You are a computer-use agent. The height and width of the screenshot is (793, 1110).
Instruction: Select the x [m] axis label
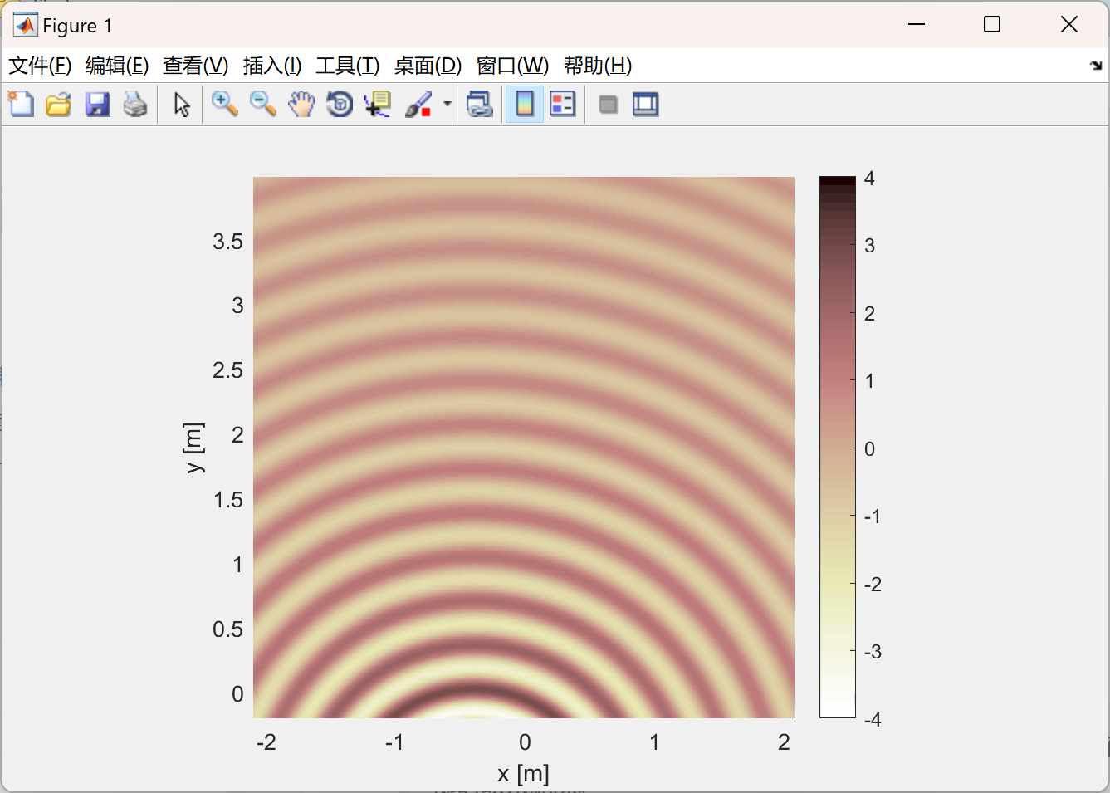523,774
